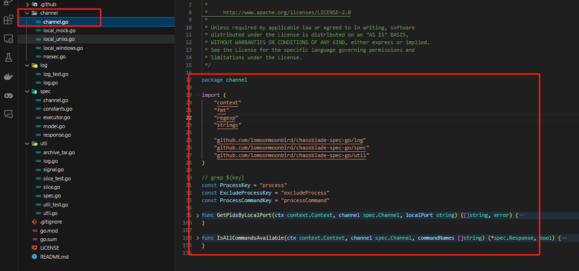Click ellipsis after GetPidsByLocalPort opening brace
The image size is (579, 271).
tap(522, 215)
